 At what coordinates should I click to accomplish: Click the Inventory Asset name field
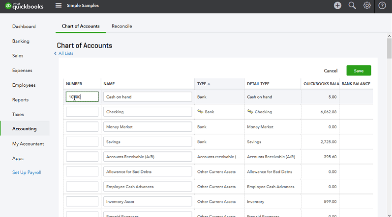[x=148, y=201]
